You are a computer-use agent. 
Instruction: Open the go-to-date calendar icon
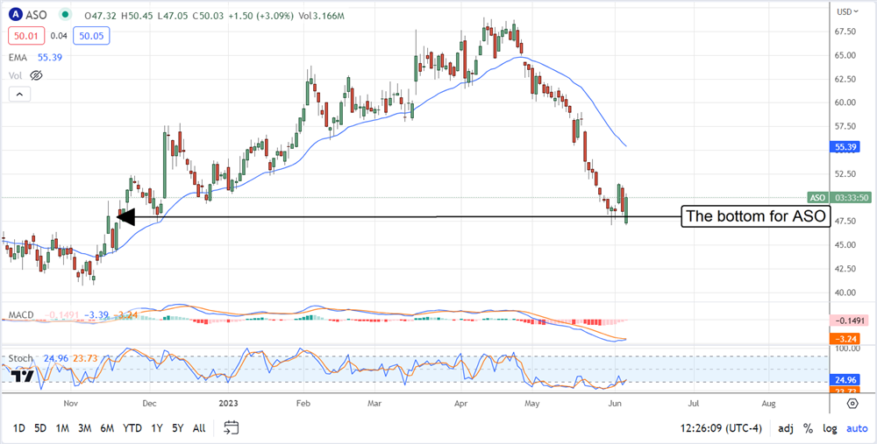[232, 428]
